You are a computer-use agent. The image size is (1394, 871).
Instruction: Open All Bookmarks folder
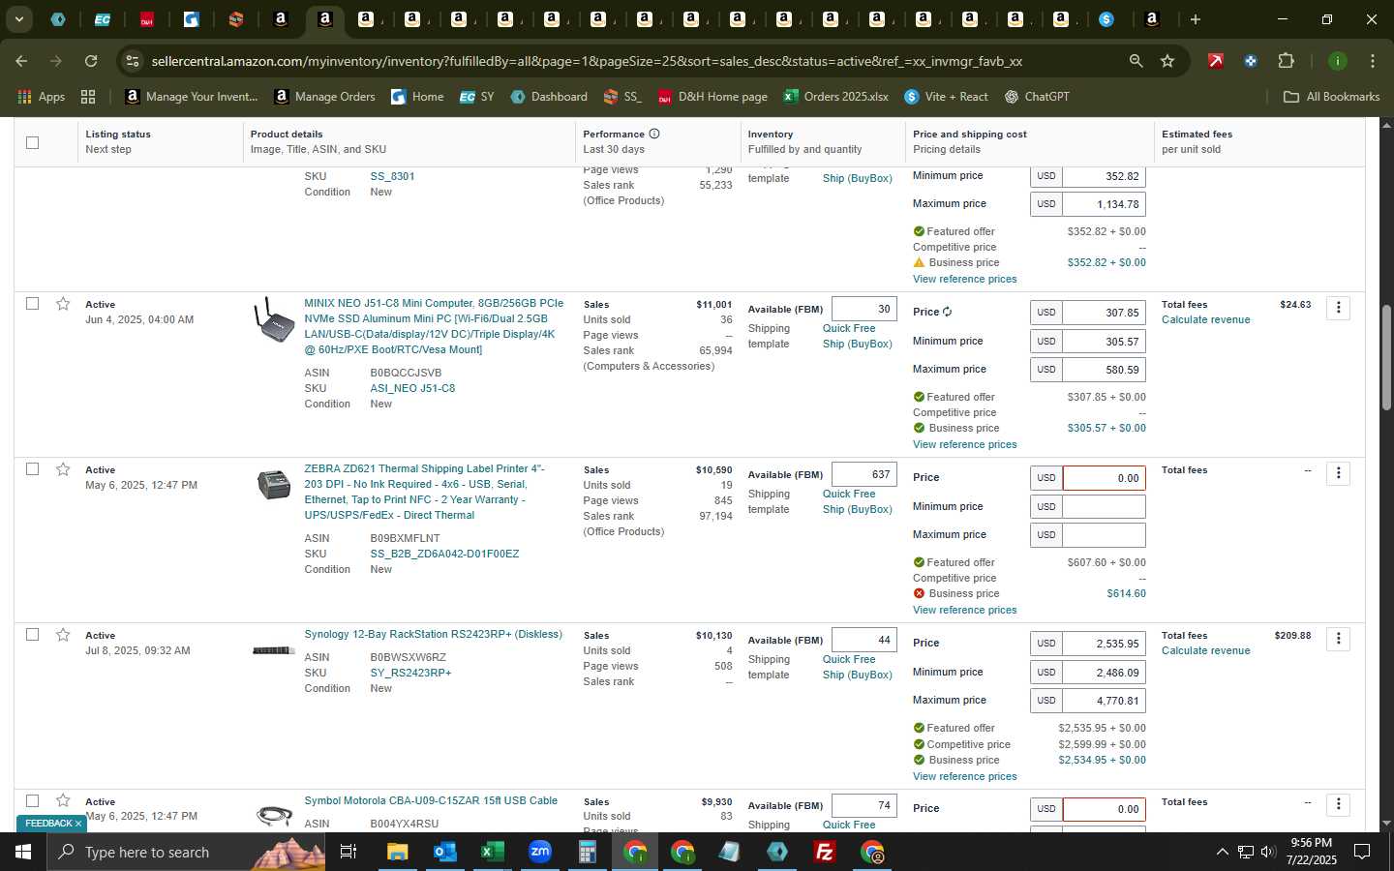[x=1331, y=97]
